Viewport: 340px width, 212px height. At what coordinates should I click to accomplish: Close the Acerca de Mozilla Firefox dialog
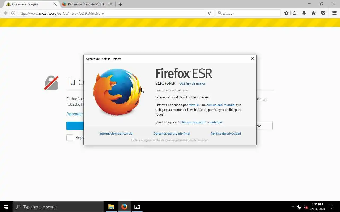[x=252, y=59]
